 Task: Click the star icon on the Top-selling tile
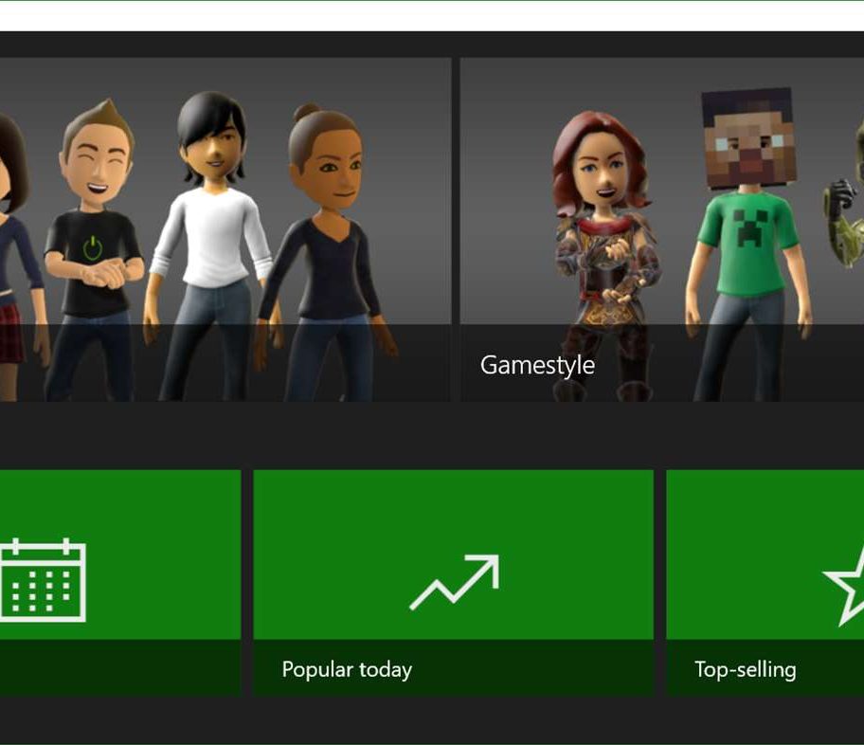coord(845,585)
